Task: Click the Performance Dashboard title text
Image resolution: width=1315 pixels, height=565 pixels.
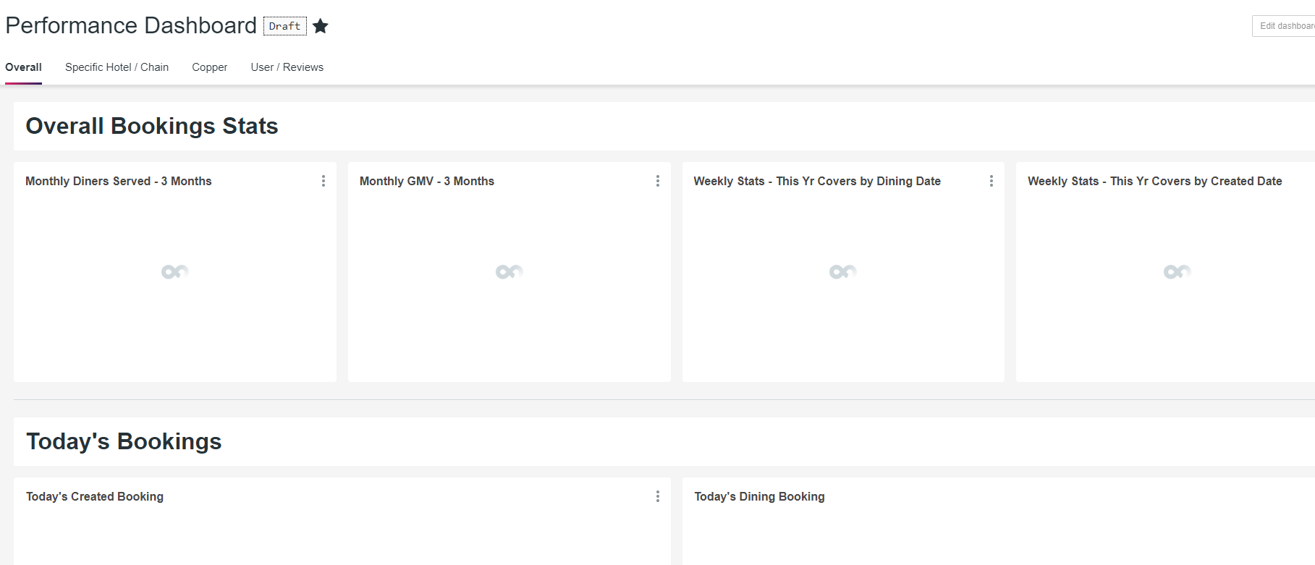Action: (x=131, y=25)
